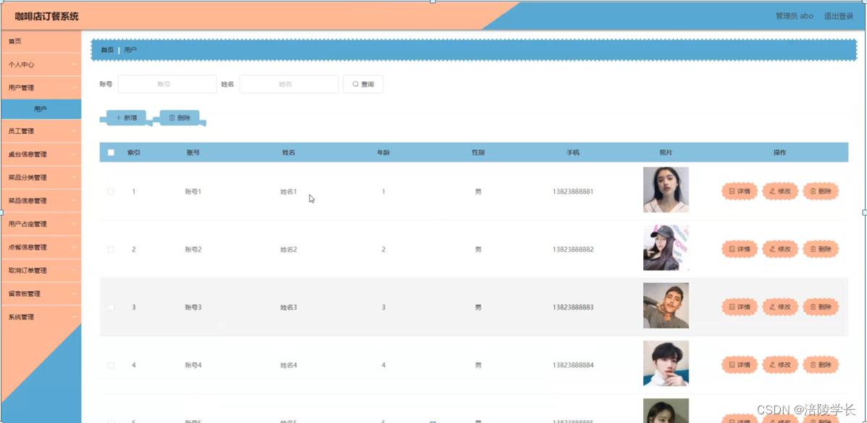Expand 个人中心 sidebar menu
This screenshot has width=867, height=423.
[x=41, y=64]
